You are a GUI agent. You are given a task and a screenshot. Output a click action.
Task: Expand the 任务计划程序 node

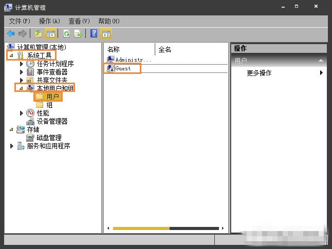pyautogui.click(x=22, y=64)
